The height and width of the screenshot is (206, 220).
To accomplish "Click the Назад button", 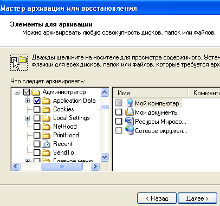I will [157, 198].
